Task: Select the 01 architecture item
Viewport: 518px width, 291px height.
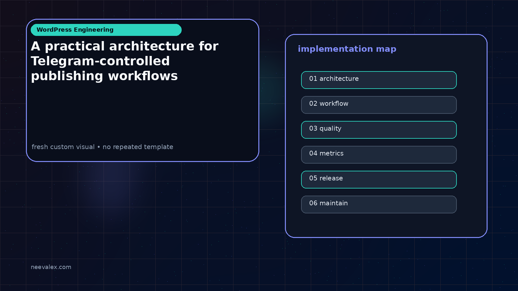Action: tap(379, 80)
